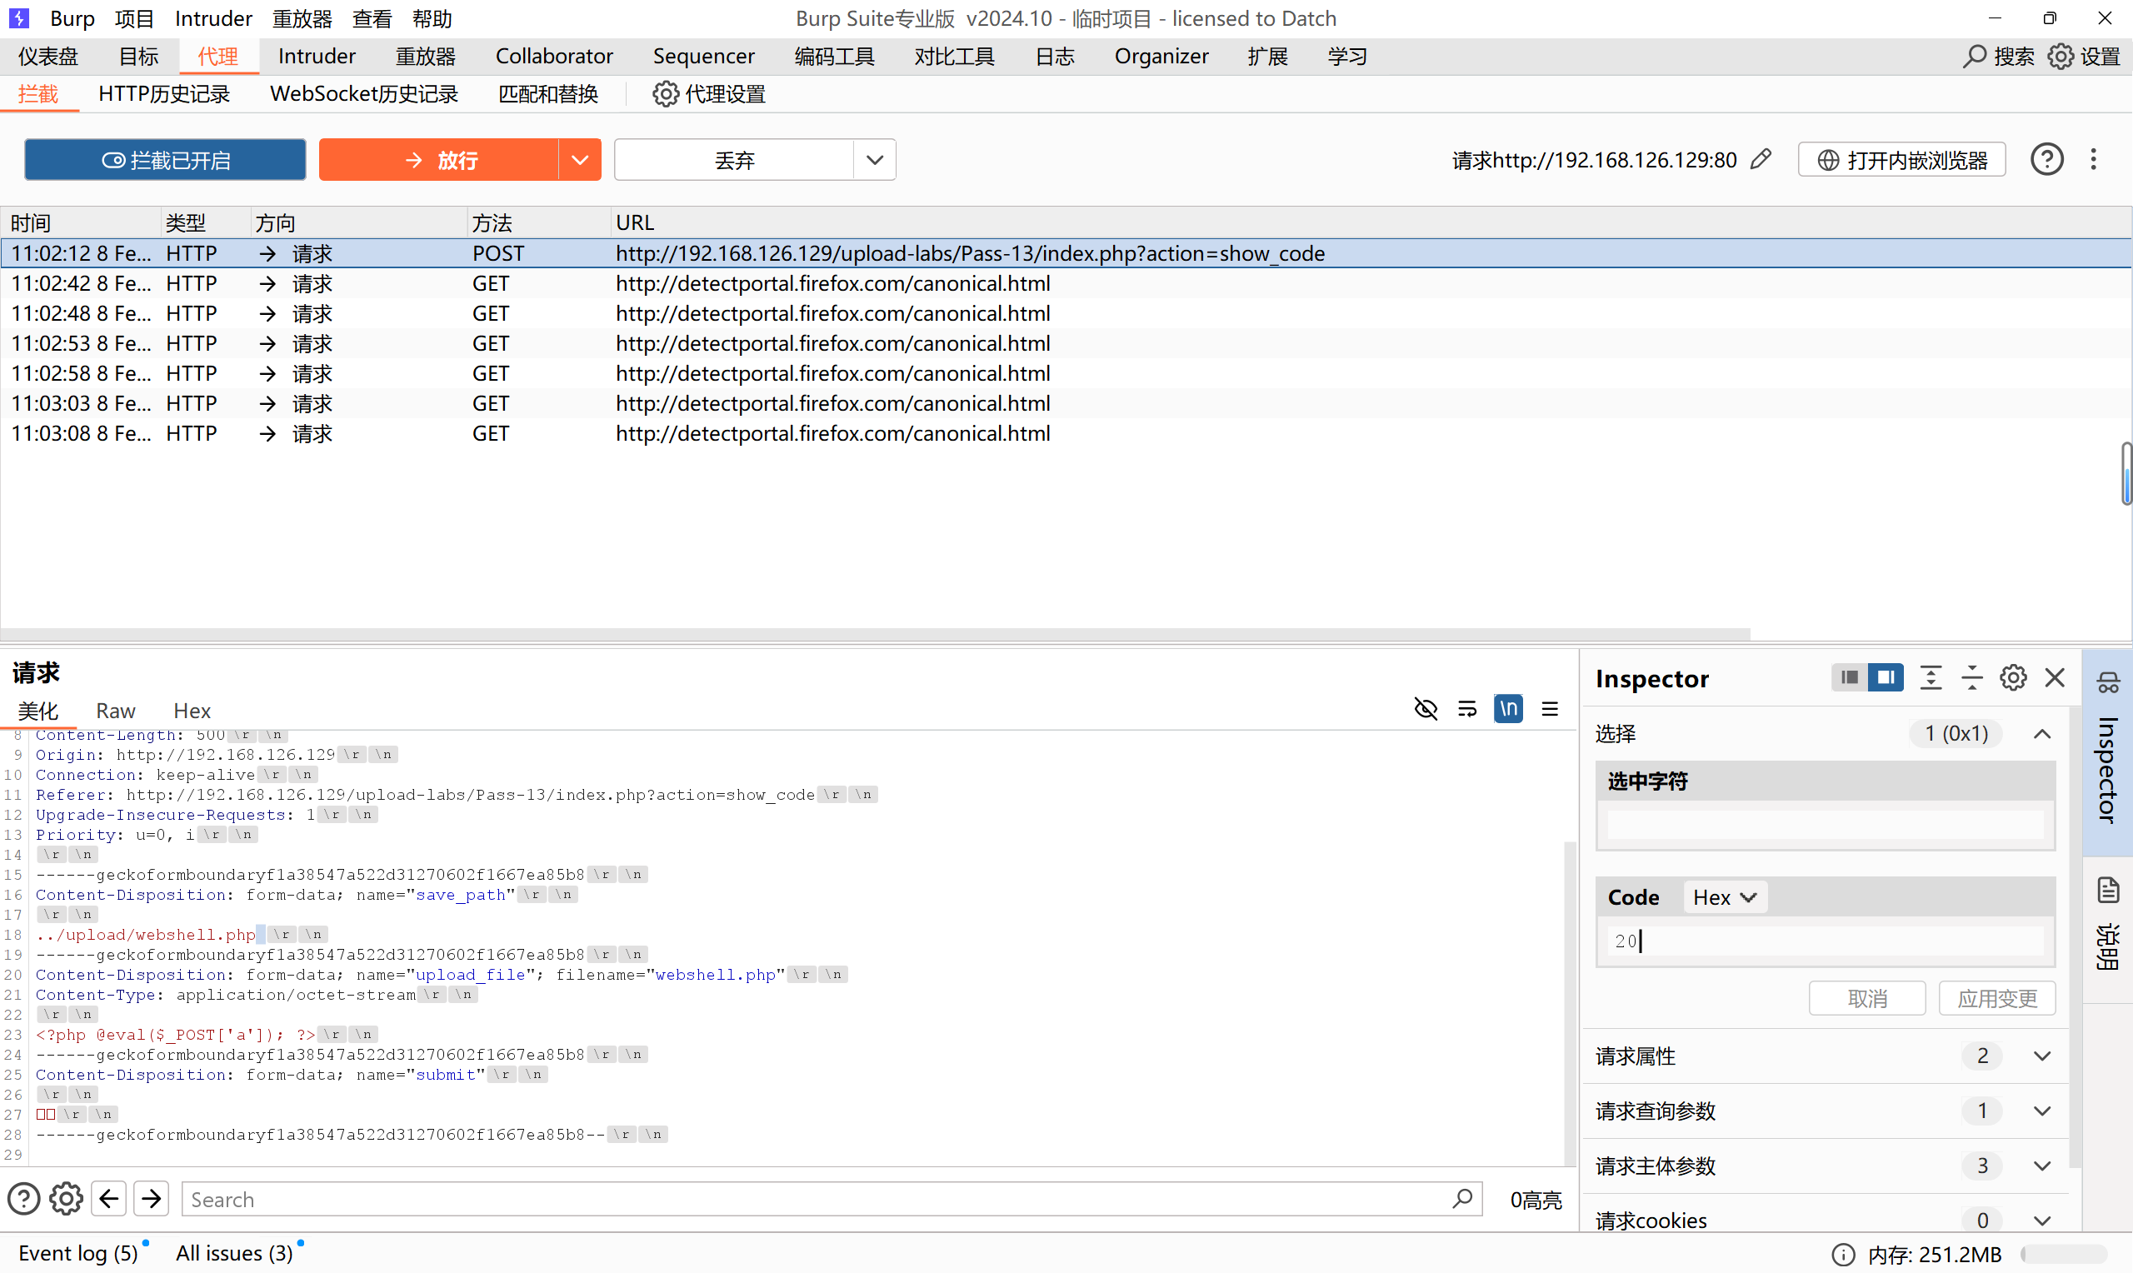The image size is (2133, 1273).
Task: Click the 应用变更 apply changes button
Action: coord(1996,999)
